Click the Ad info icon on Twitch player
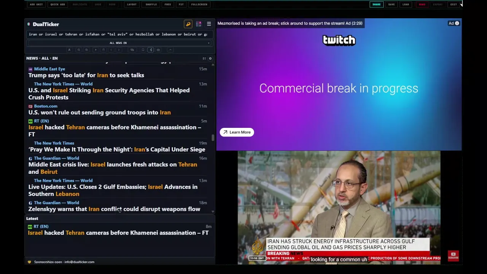This screenshot has width=487, height=274. (x=457, y=23)
